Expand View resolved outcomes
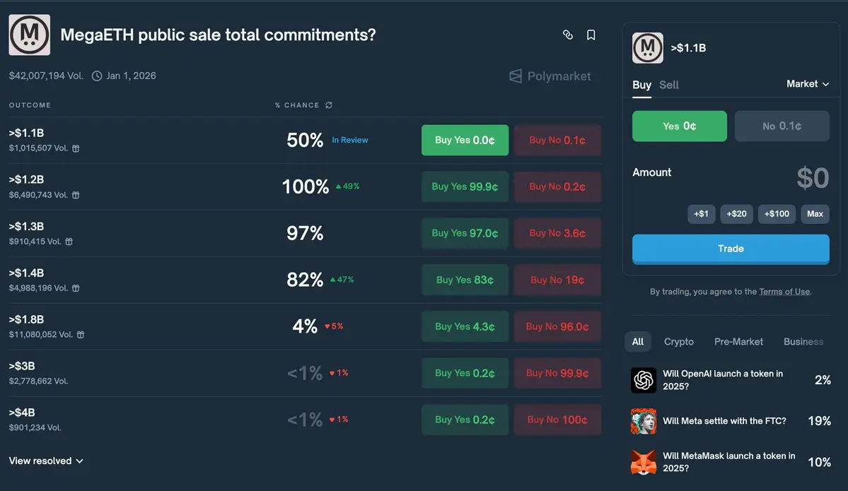 click(46, 461)
